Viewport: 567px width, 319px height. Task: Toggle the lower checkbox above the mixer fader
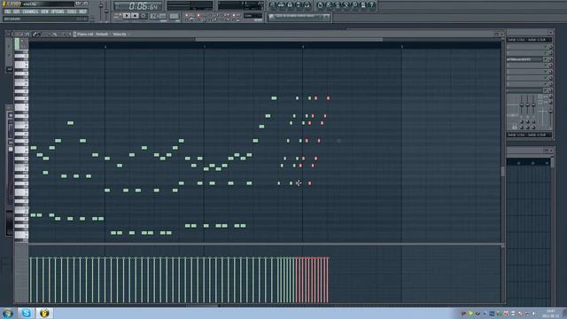coord(540,103)
